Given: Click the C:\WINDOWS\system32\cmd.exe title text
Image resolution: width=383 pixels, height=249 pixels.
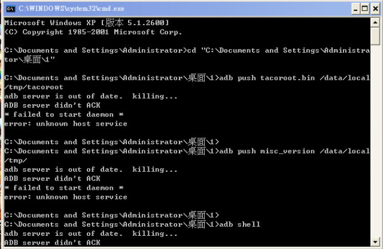Looking at the screenshot, I should (x=71, y=9).
